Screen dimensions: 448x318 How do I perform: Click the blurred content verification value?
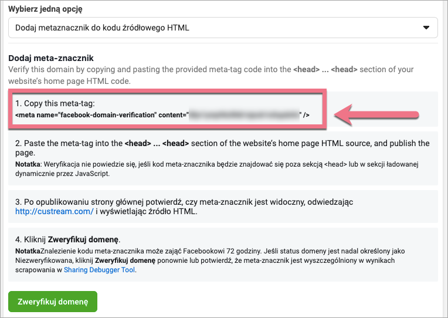pyautogui.click(x=243, y=115)
